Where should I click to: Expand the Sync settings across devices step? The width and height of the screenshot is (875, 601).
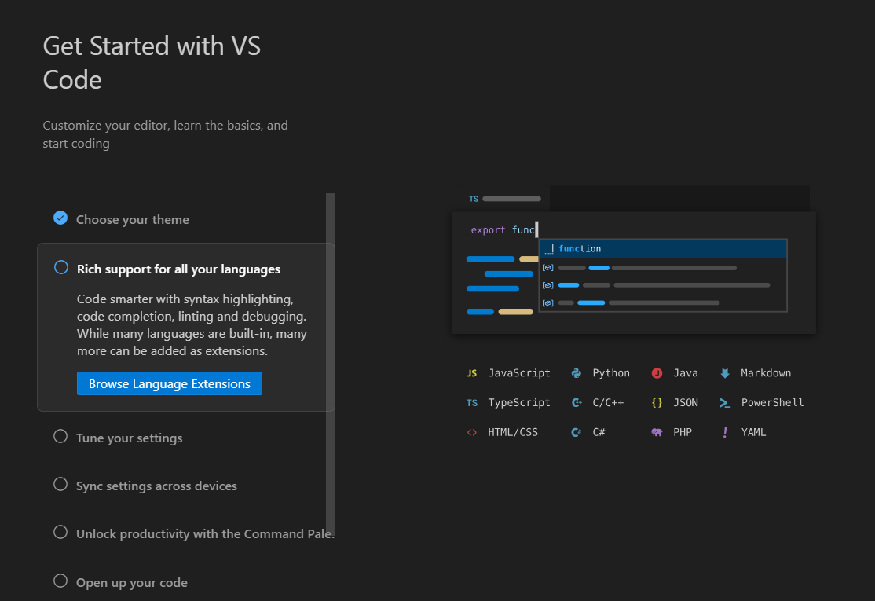coord(156,486)
